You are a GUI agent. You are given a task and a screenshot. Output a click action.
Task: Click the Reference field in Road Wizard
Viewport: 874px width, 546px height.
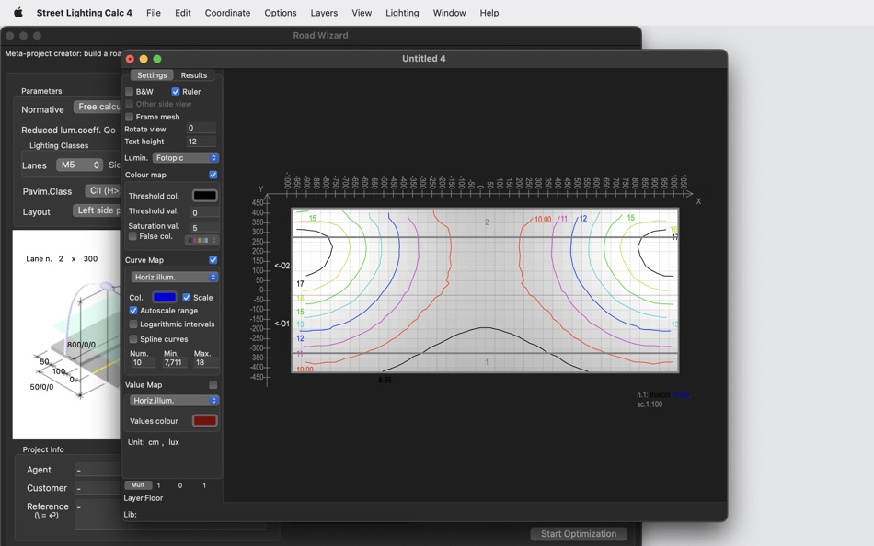click(98, 513)
